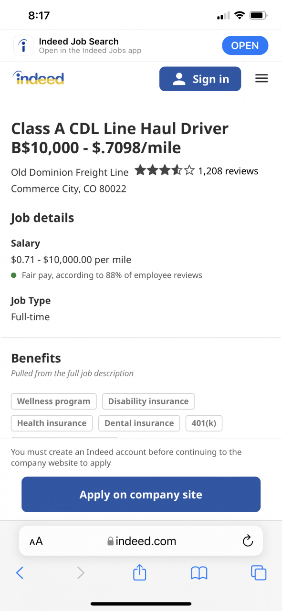Click Apply on company site
282x611 pixels.
coord(141,495)
